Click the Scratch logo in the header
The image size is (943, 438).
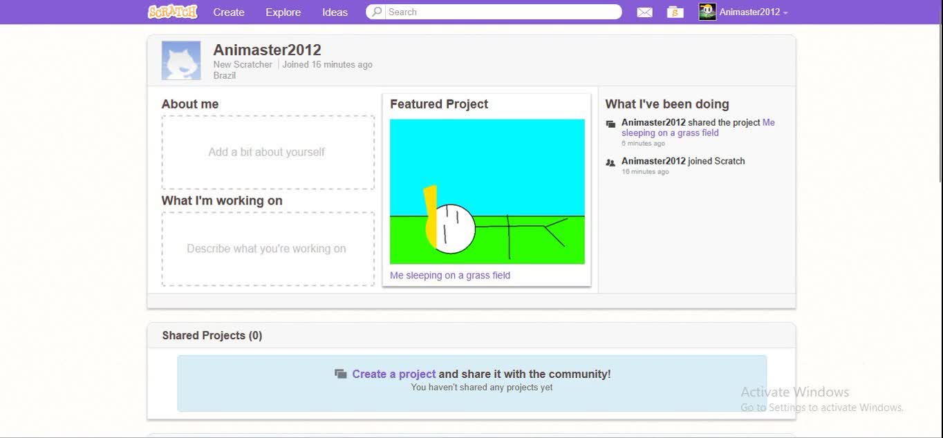pyautogui.click(x=173, y=12)
